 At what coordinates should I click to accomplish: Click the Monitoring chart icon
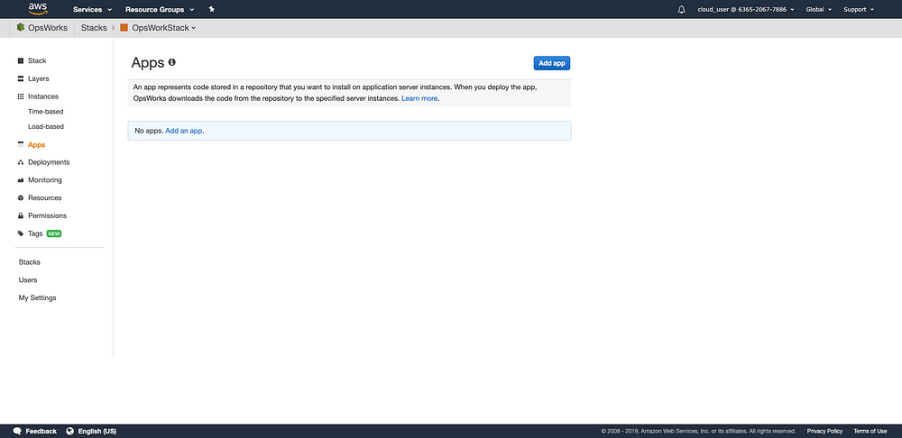click(x=21, y=180)
